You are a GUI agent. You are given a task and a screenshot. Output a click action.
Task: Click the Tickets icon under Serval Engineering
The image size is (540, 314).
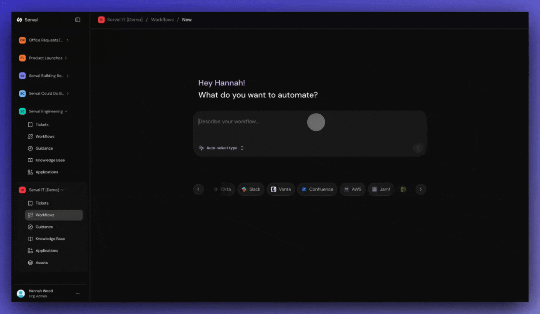point(30,125)
